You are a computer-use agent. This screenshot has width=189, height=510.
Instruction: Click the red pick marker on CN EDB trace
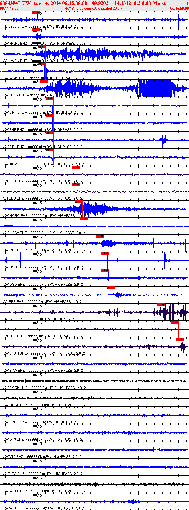point(76,184)
